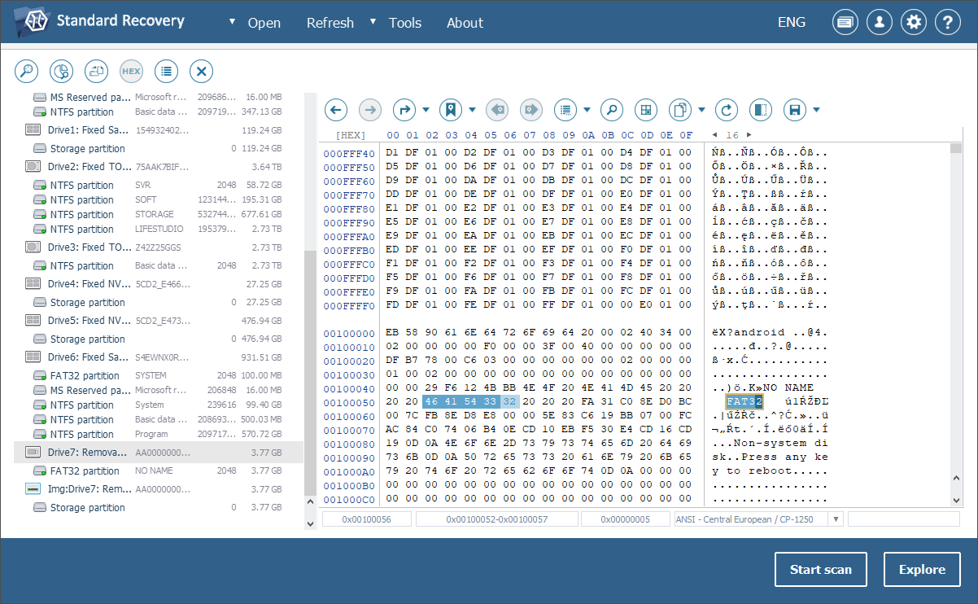The width and height of the screenshot is (978, 604).
Task: Toggle the split panel view icon
Action: coord(761,109)
